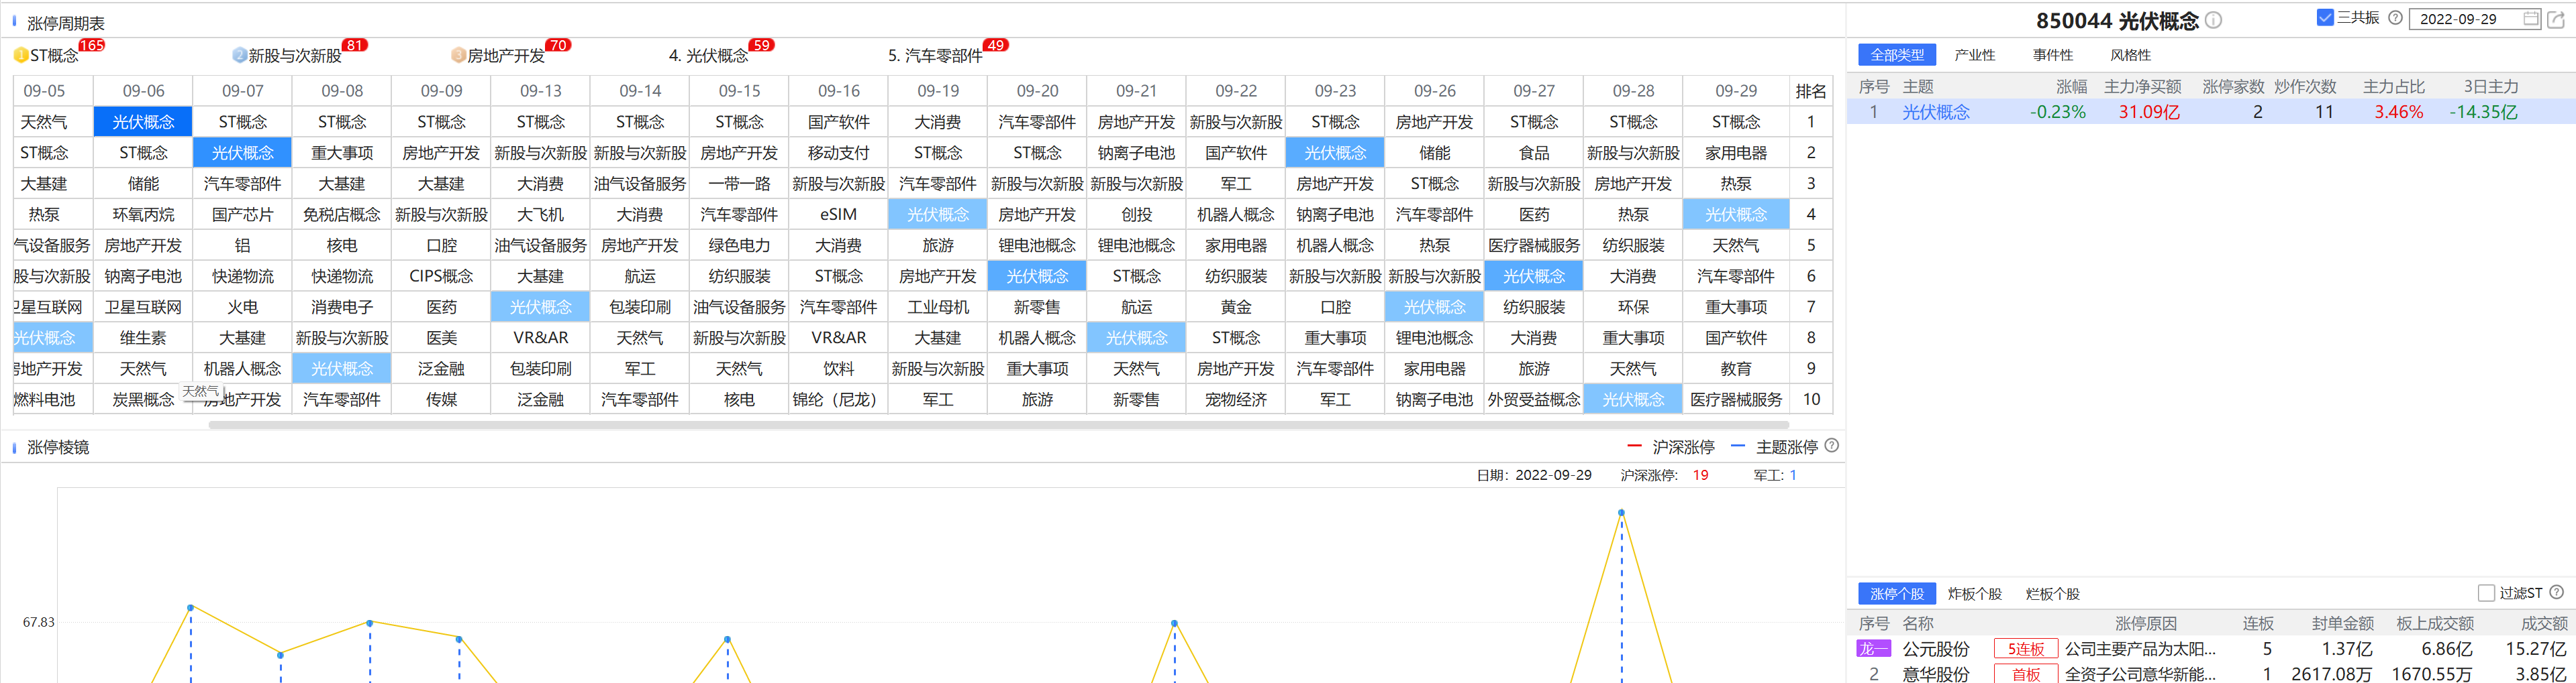The height and width of the screenshot is (683, 2576).
Task: Click the 涨停棱镜 panel title
Action: [x=58, y=447]
